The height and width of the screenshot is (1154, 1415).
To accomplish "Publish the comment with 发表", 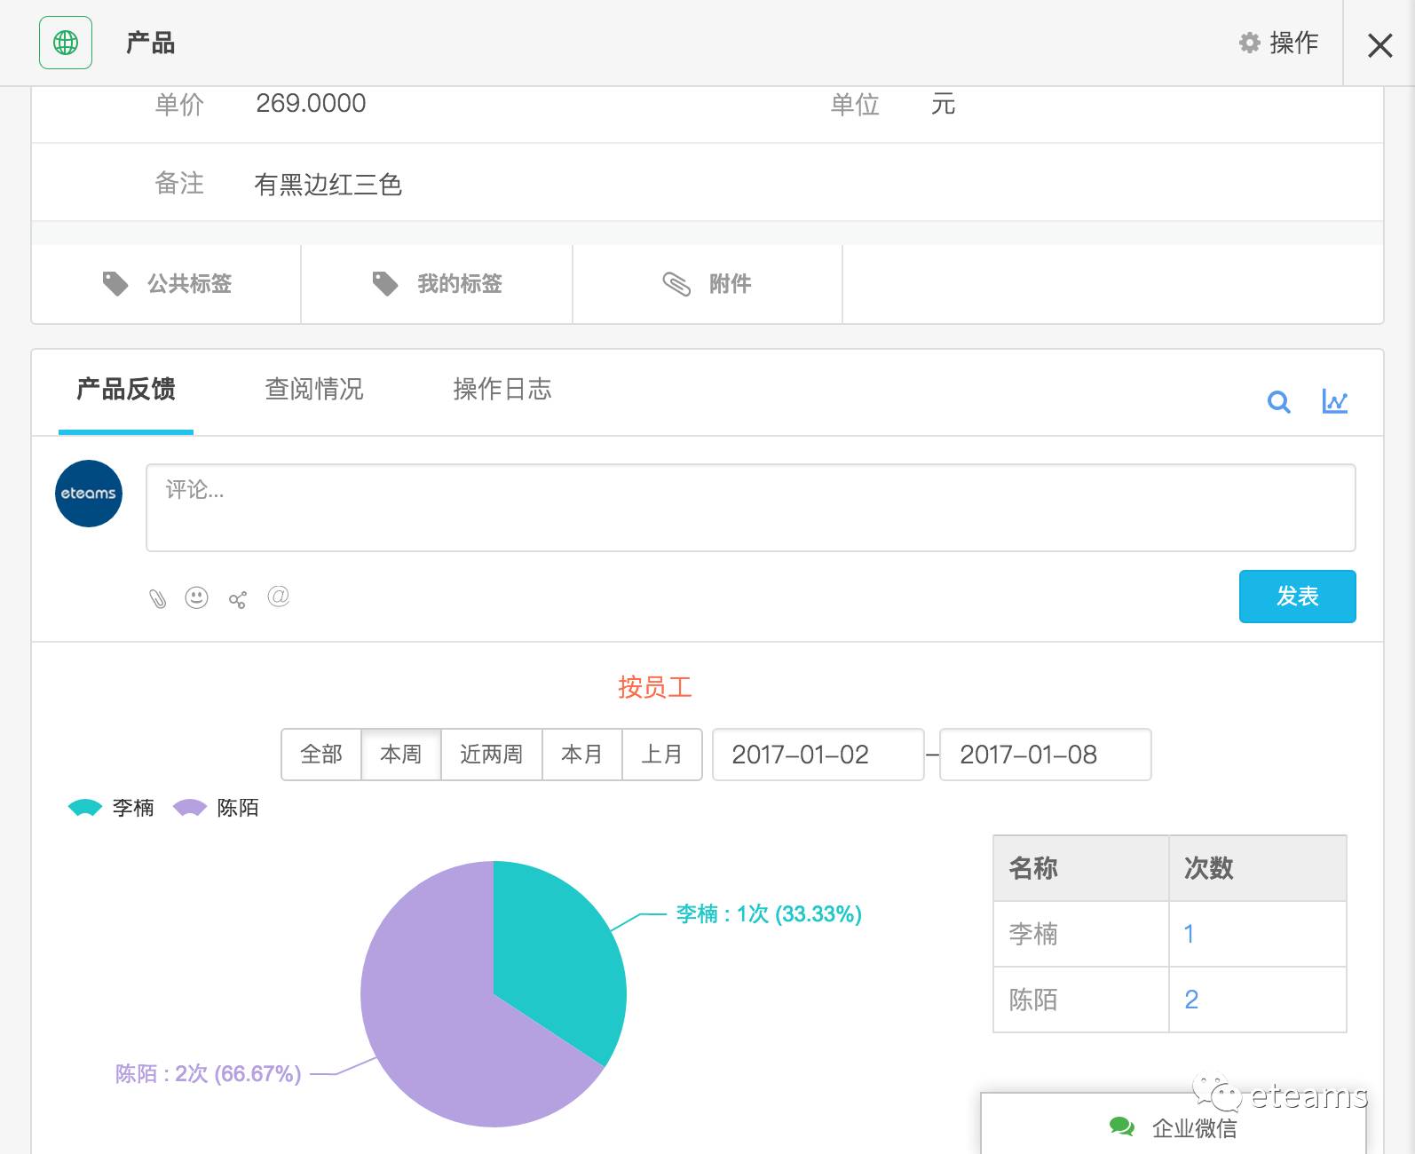I will pos(1297,597).
